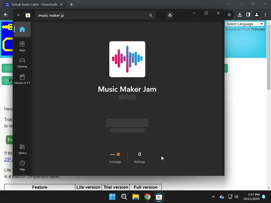Click the 'Feature' table header

point(40,187)
